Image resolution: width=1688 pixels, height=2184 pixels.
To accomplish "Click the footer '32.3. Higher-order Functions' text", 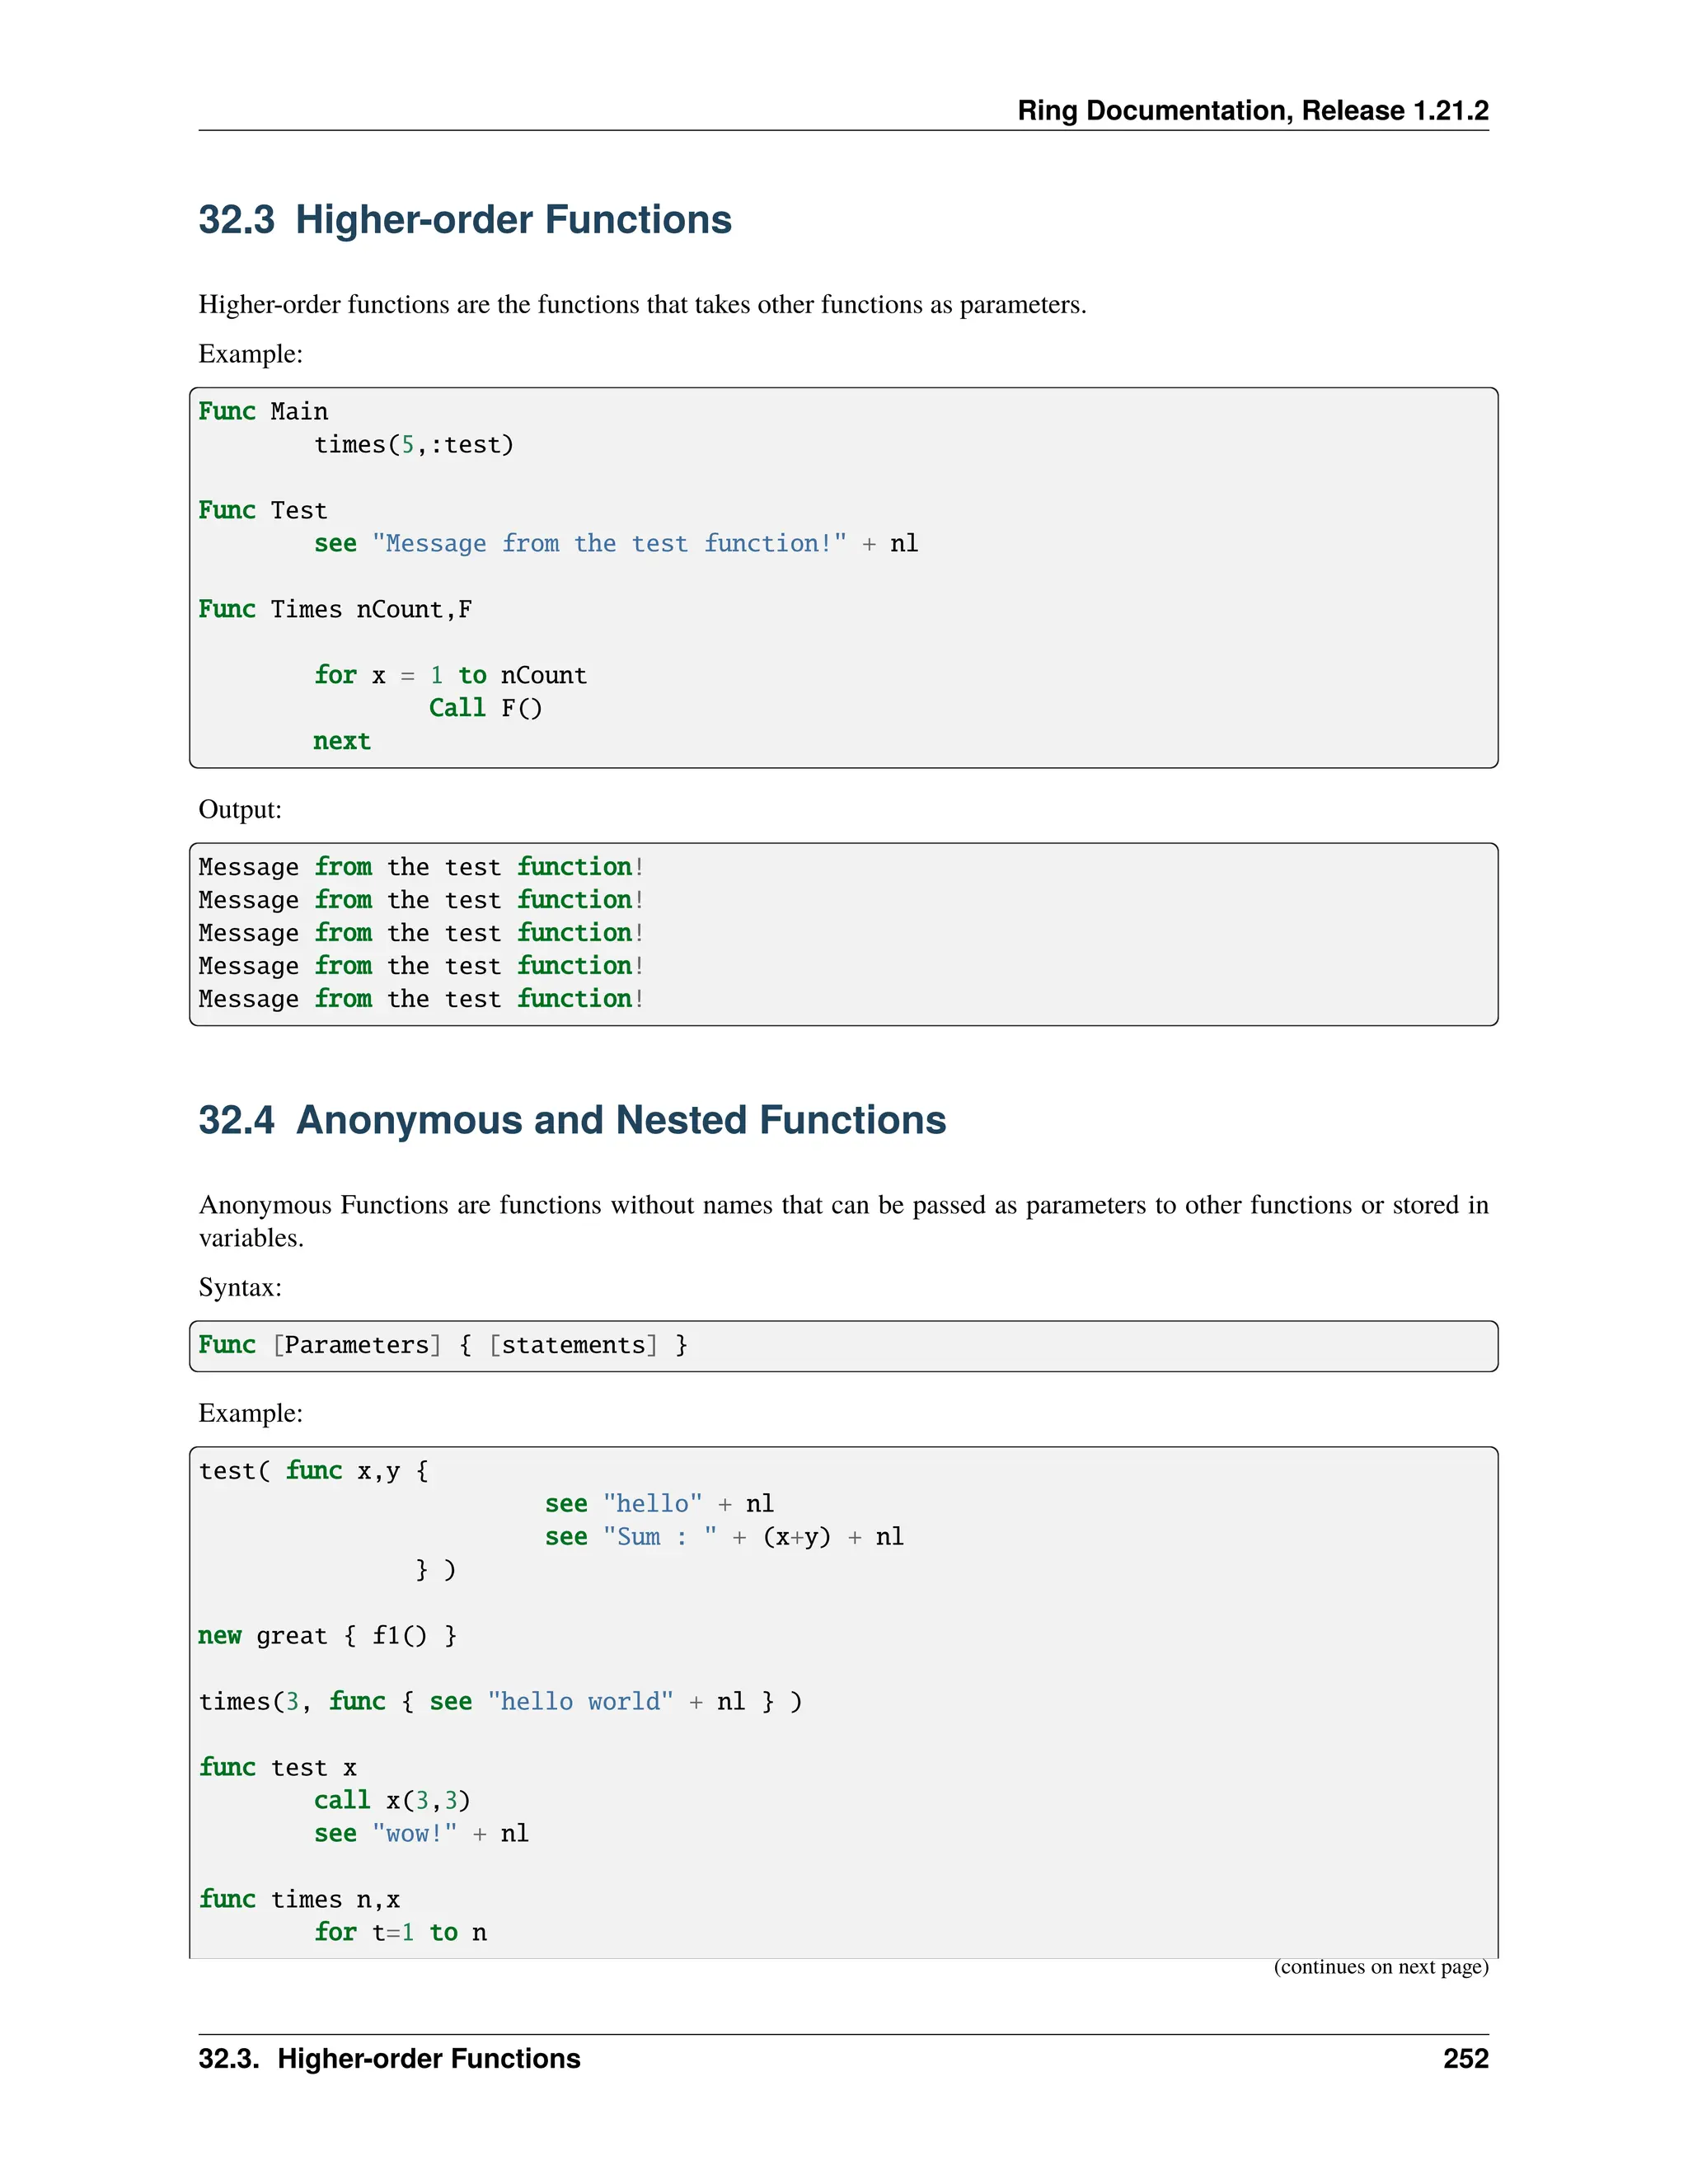I will tap(389, 2059).
